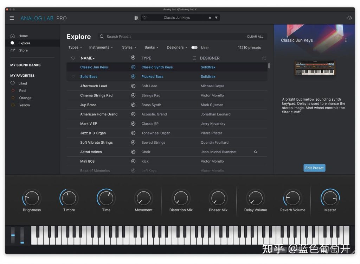Click the heart on the Solid Bass row
Screen dimensions: 360x264
pyautogui.click(x=73, y=77)
